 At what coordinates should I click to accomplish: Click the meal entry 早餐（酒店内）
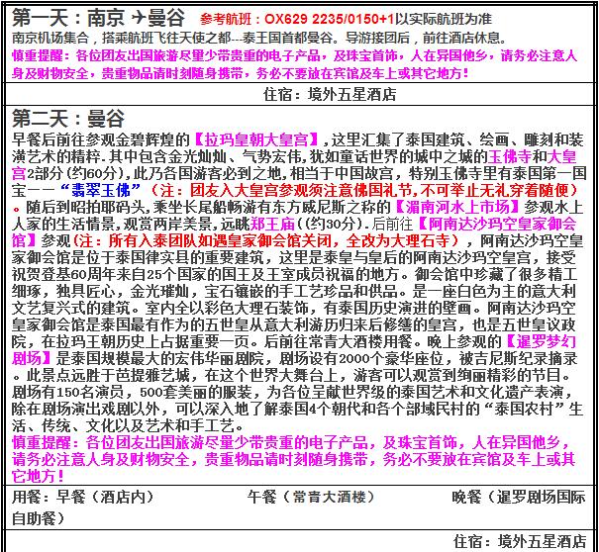[105, 497]
